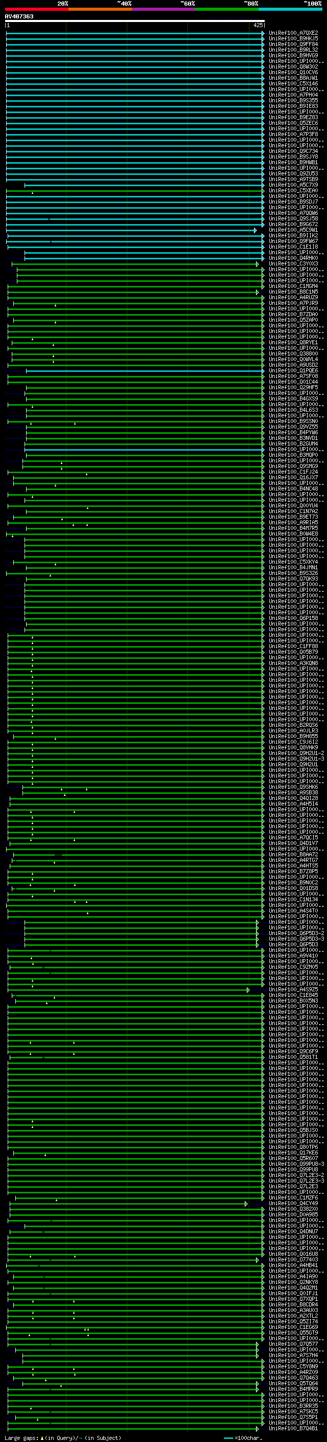
Task: Select the UniRef100_B9N0C2 label
Action: pyautogui.click(x=293, y=883)
